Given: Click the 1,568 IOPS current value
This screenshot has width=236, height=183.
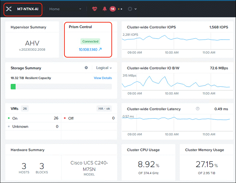Looking at the screenshot, I should tap(219, 27).
